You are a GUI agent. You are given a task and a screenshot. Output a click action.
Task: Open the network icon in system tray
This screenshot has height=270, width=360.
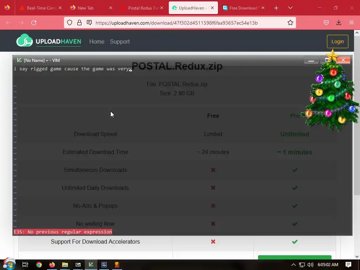(x=302, y=265)
